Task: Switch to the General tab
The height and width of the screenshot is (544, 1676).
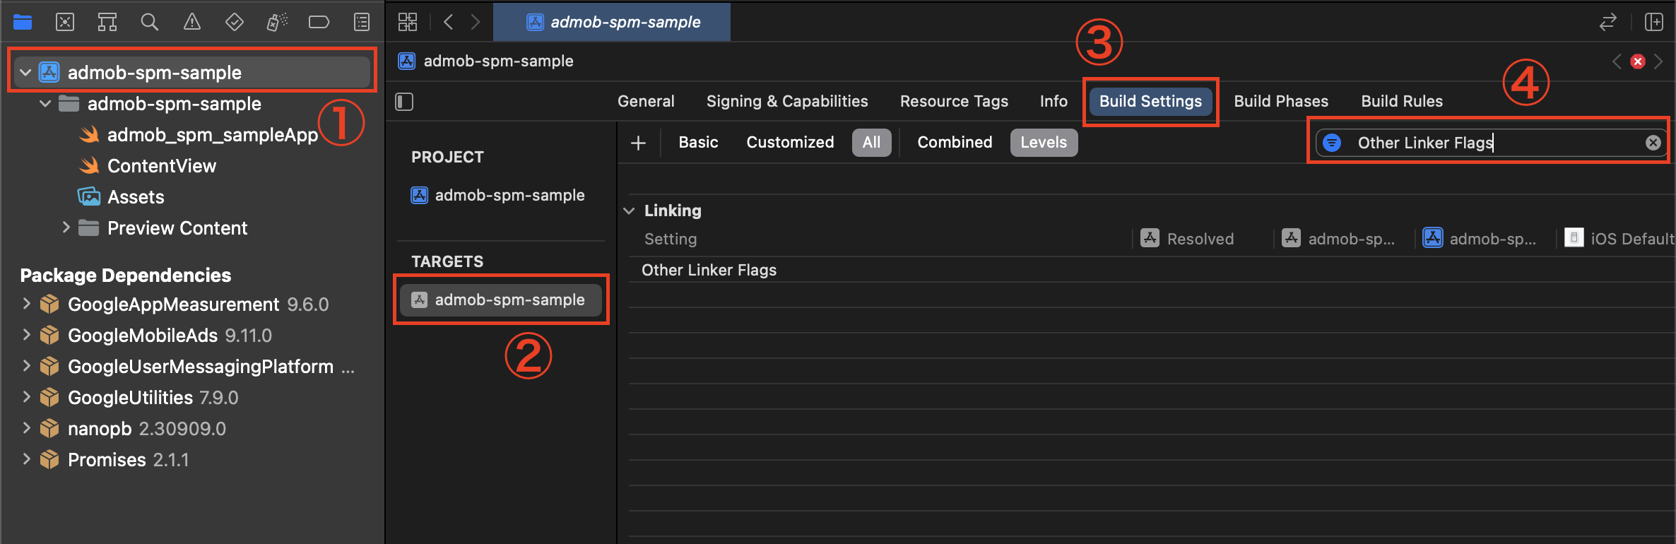Action: pyautogui.click(x=646, y=101)
